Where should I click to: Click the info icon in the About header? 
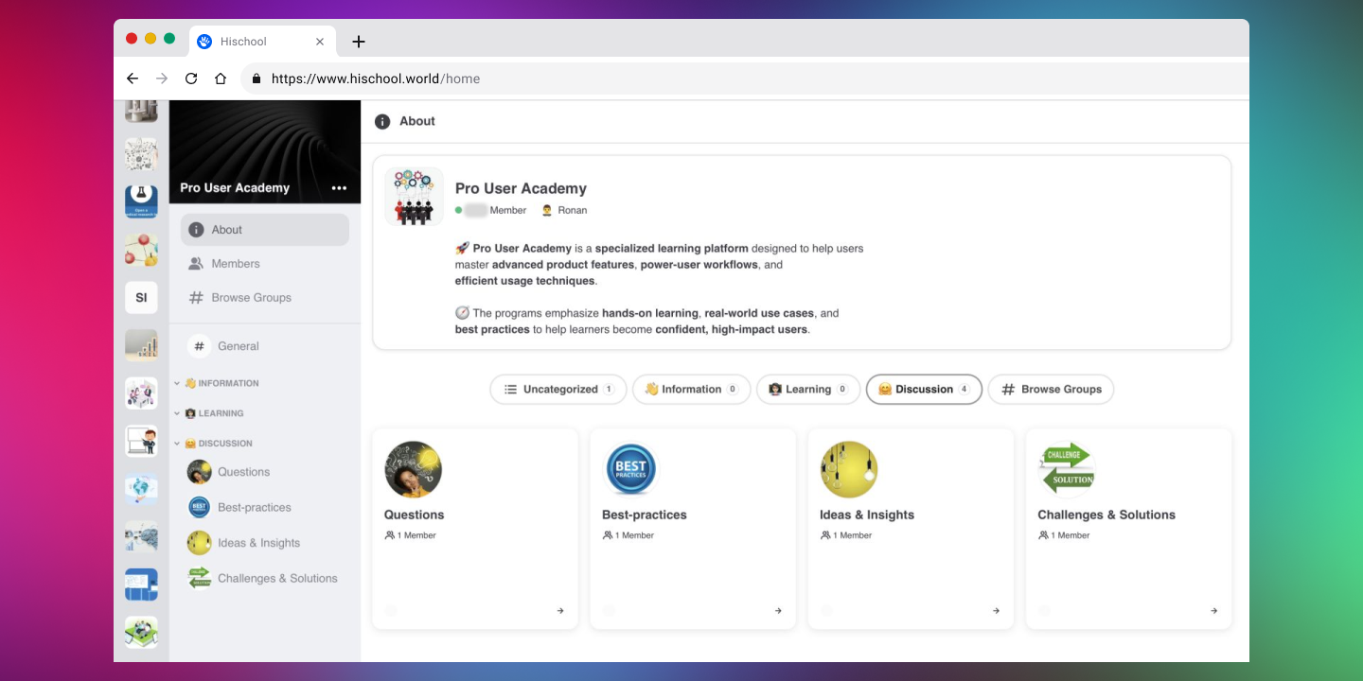tap(382, 121)
